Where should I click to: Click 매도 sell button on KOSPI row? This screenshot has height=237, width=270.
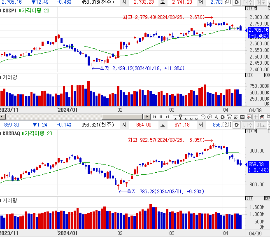tap(261, 2)
